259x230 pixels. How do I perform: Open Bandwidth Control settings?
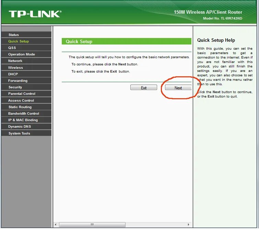click(x=26, y=114)
